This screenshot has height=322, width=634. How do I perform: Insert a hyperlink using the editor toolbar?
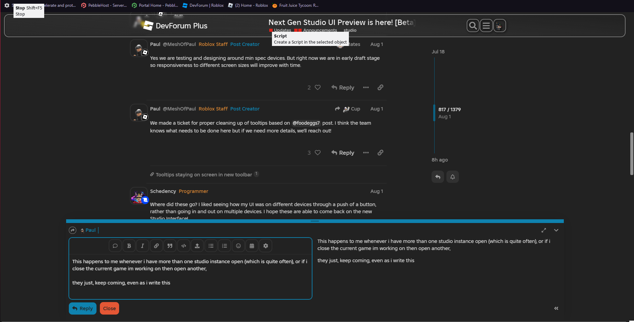coord(156,246)
